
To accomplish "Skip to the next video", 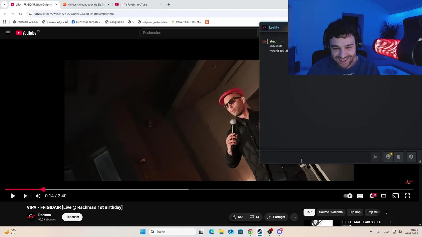I will pyautogui.click(x=26, y=196).
